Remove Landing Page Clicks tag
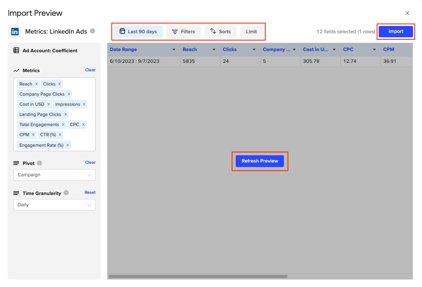Screen dimensions: 422x287 (65, 114)
